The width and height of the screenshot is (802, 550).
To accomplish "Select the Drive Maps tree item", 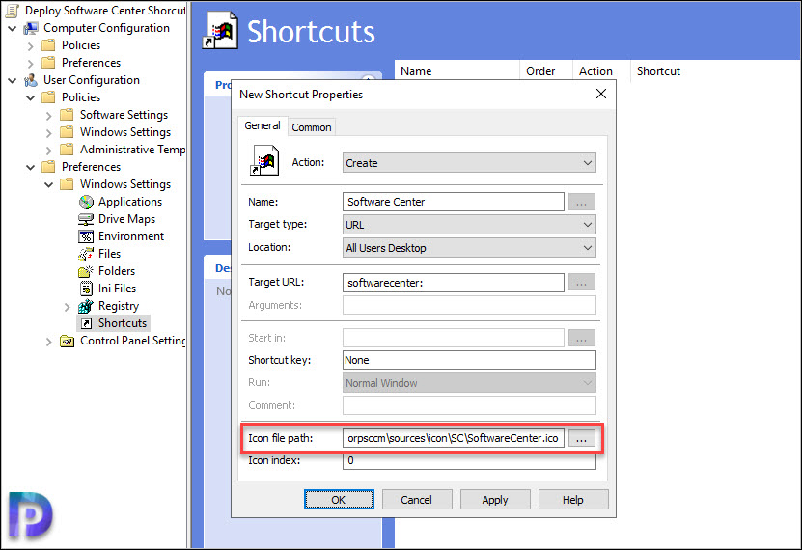I will coord(126,219).
